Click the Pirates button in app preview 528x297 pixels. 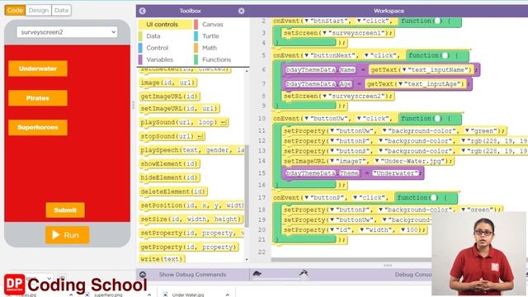tap(38, 98)
